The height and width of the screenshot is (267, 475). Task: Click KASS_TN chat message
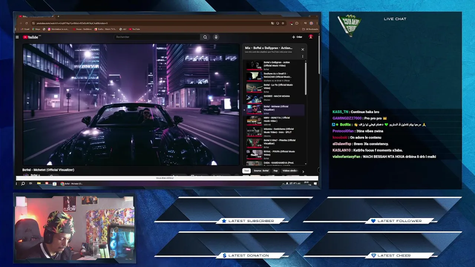(x=356, y=112)
